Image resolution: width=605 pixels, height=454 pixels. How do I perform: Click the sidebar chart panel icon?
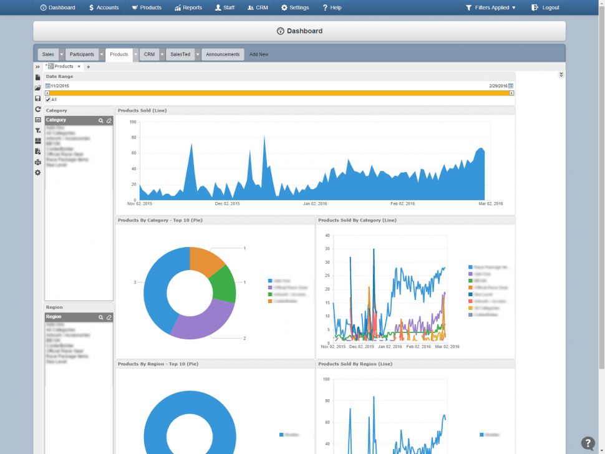(x=38, y=120)
